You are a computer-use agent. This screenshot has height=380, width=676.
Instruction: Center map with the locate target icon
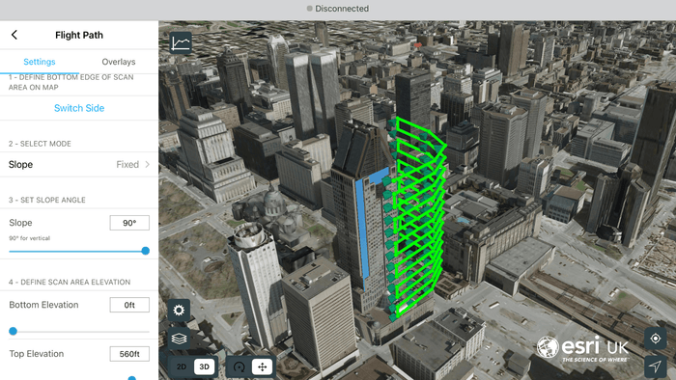656,339
